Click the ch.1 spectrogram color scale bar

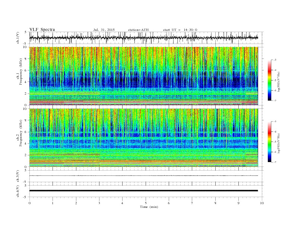coord(270,80)
